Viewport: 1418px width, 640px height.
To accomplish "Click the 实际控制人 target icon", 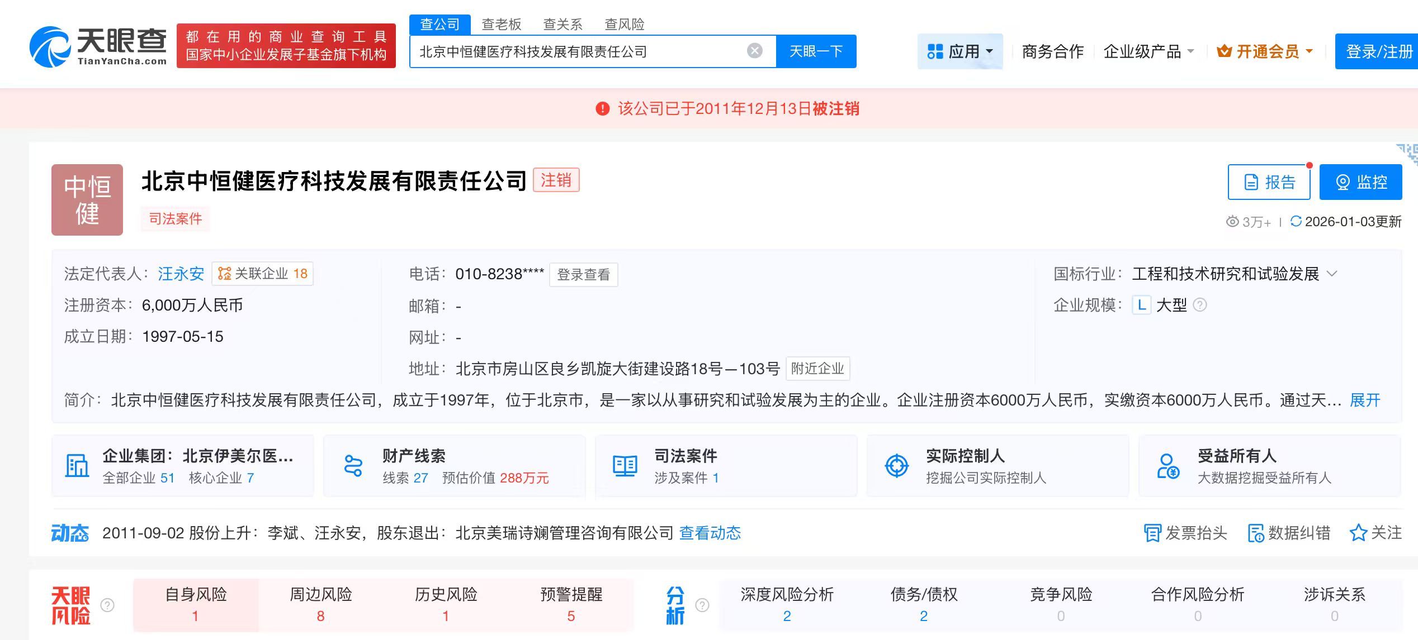I will 896,466.
